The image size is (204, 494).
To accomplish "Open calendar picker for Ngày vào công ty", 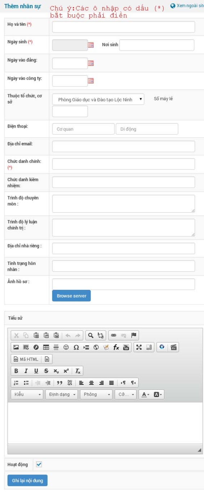I will tap(91, 81).
